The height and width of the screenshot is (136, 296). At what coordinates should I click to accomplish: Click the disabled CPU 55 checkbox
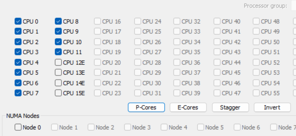(x=256, y=93)
